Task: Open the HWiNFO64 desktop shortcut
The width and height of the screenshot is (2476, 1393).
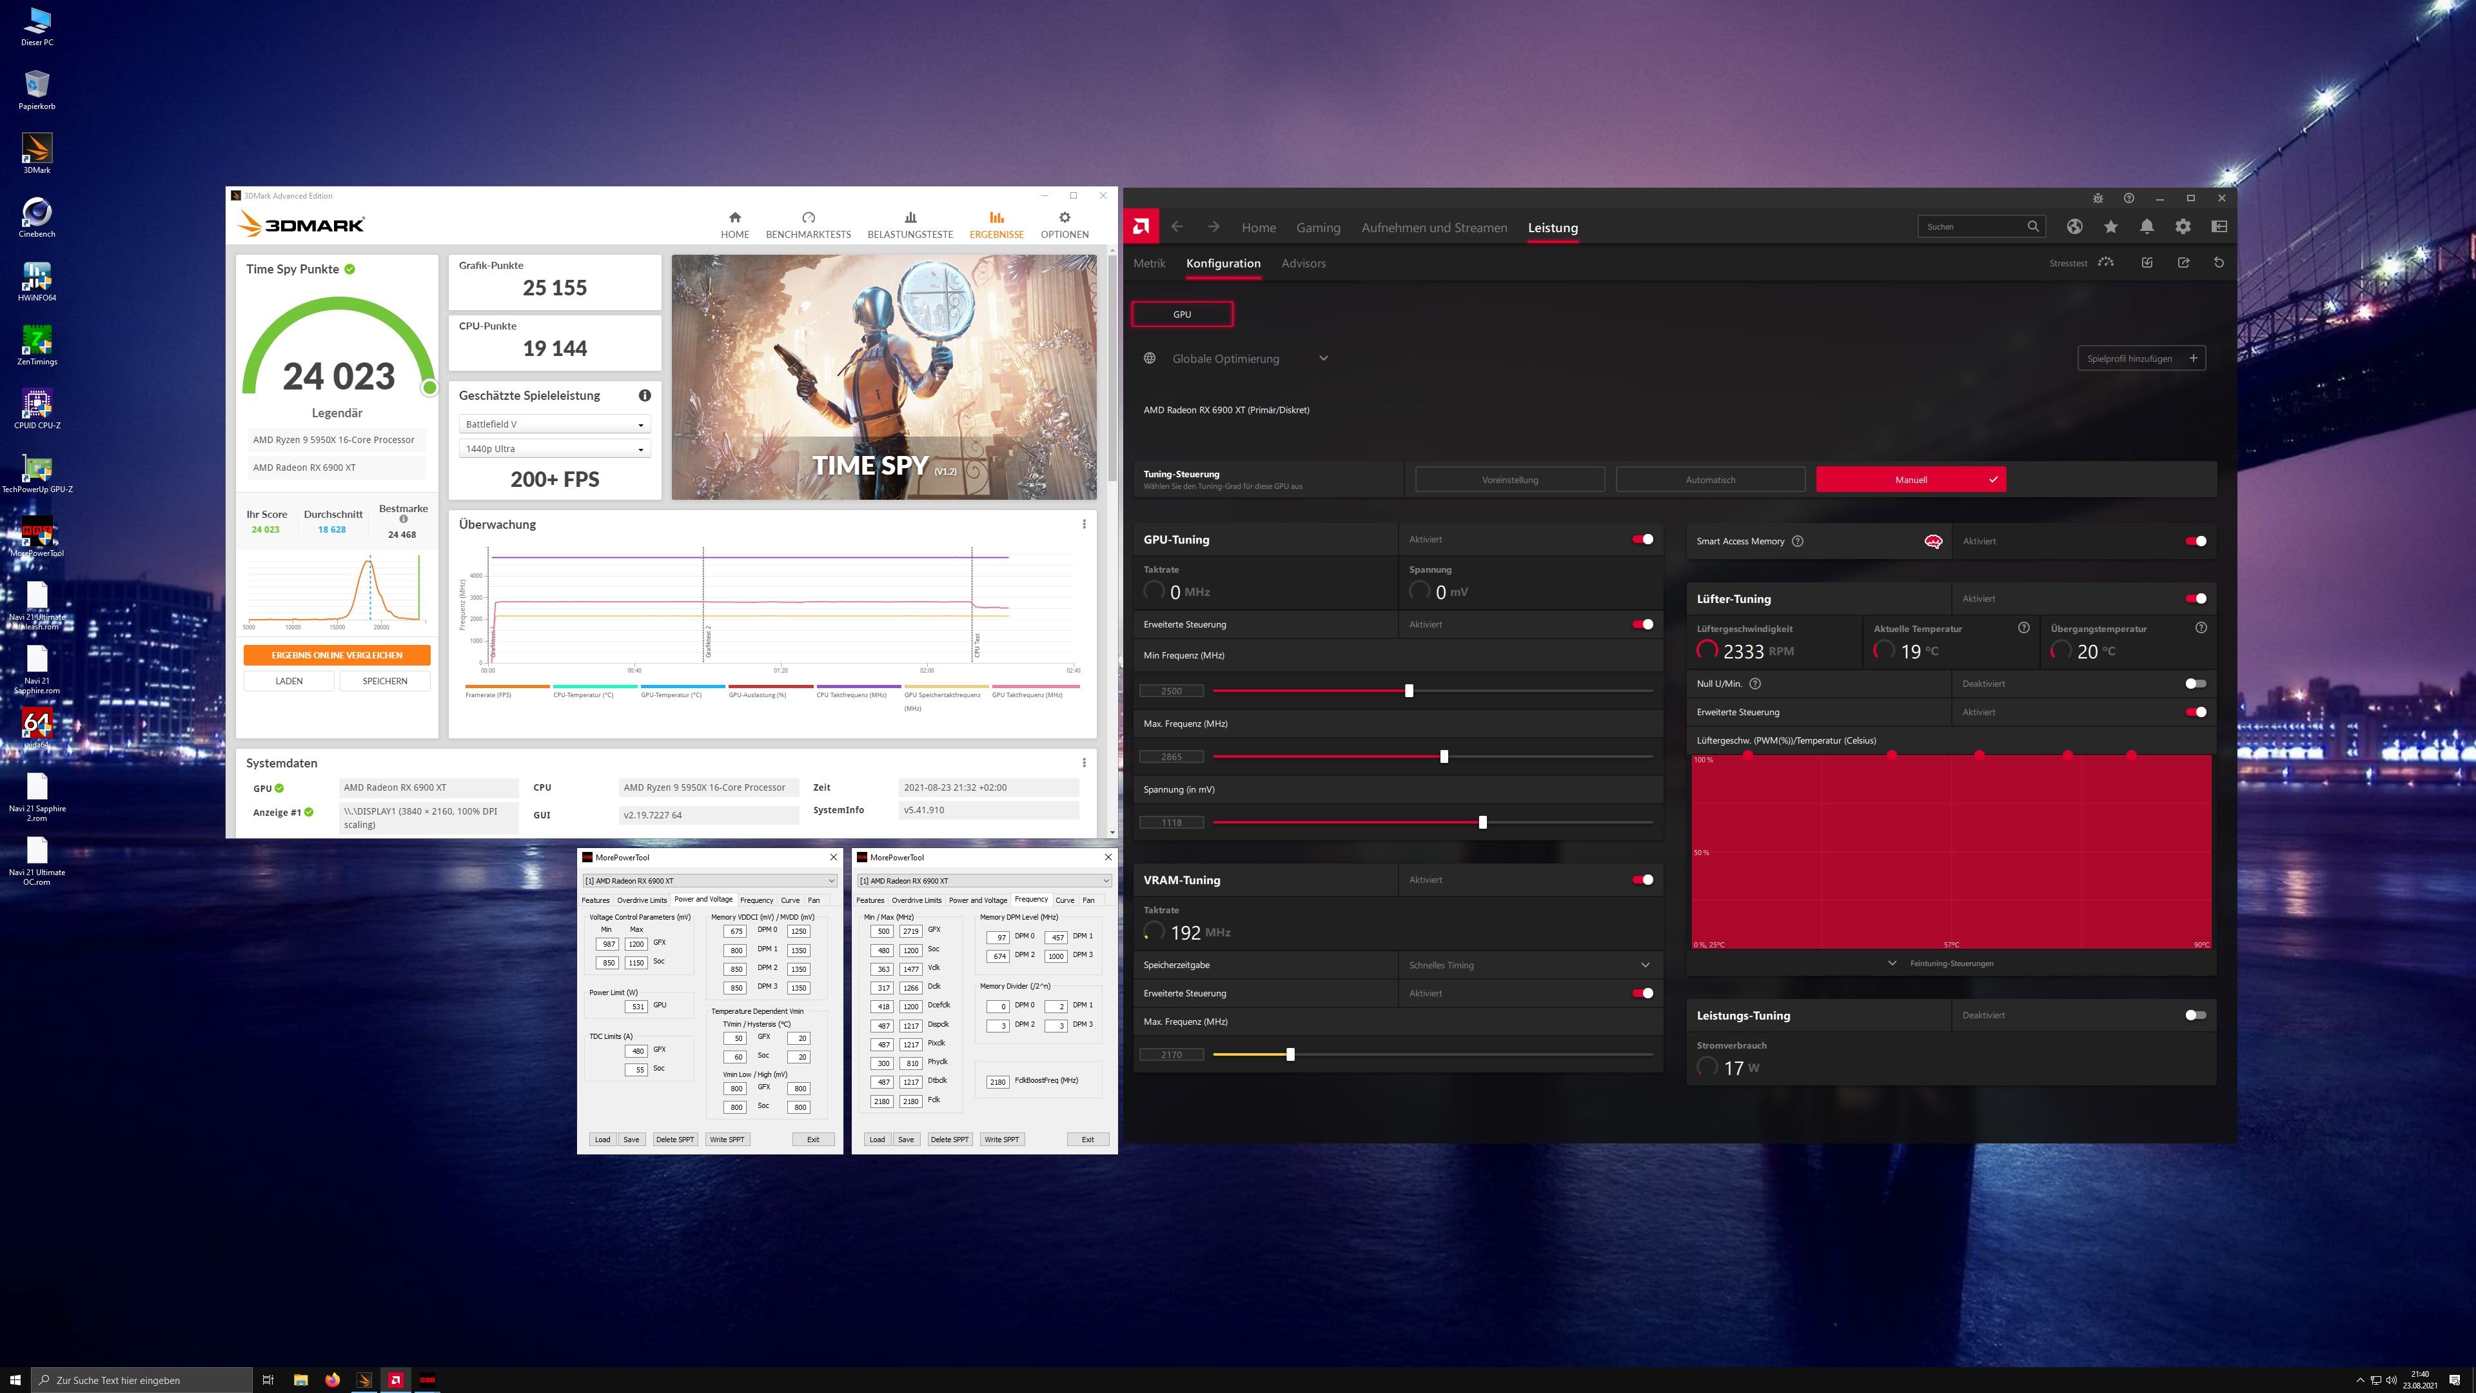Action: [x=37, y=281]
